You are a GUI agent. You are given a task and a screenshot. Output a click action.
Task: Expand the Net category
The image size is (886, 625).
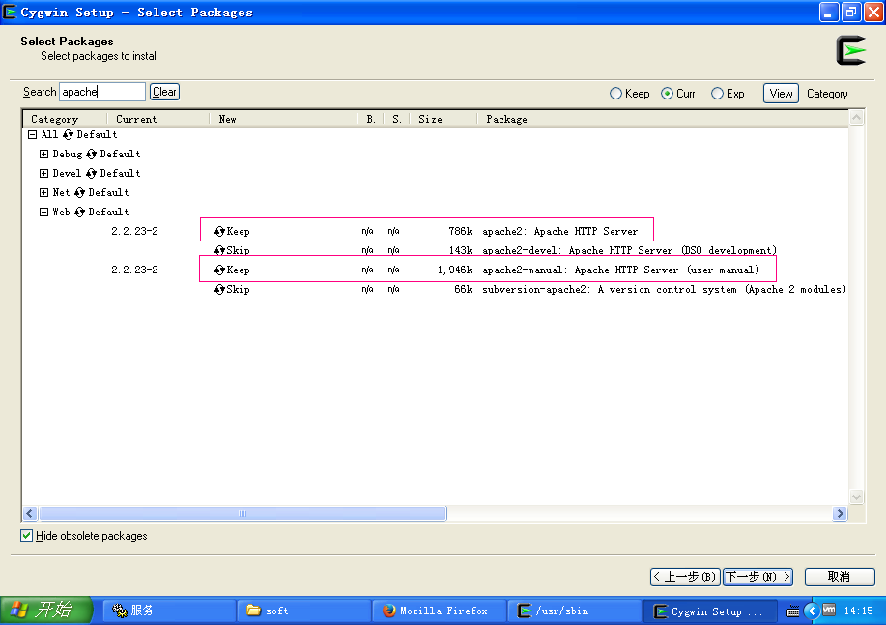(44, 192)
